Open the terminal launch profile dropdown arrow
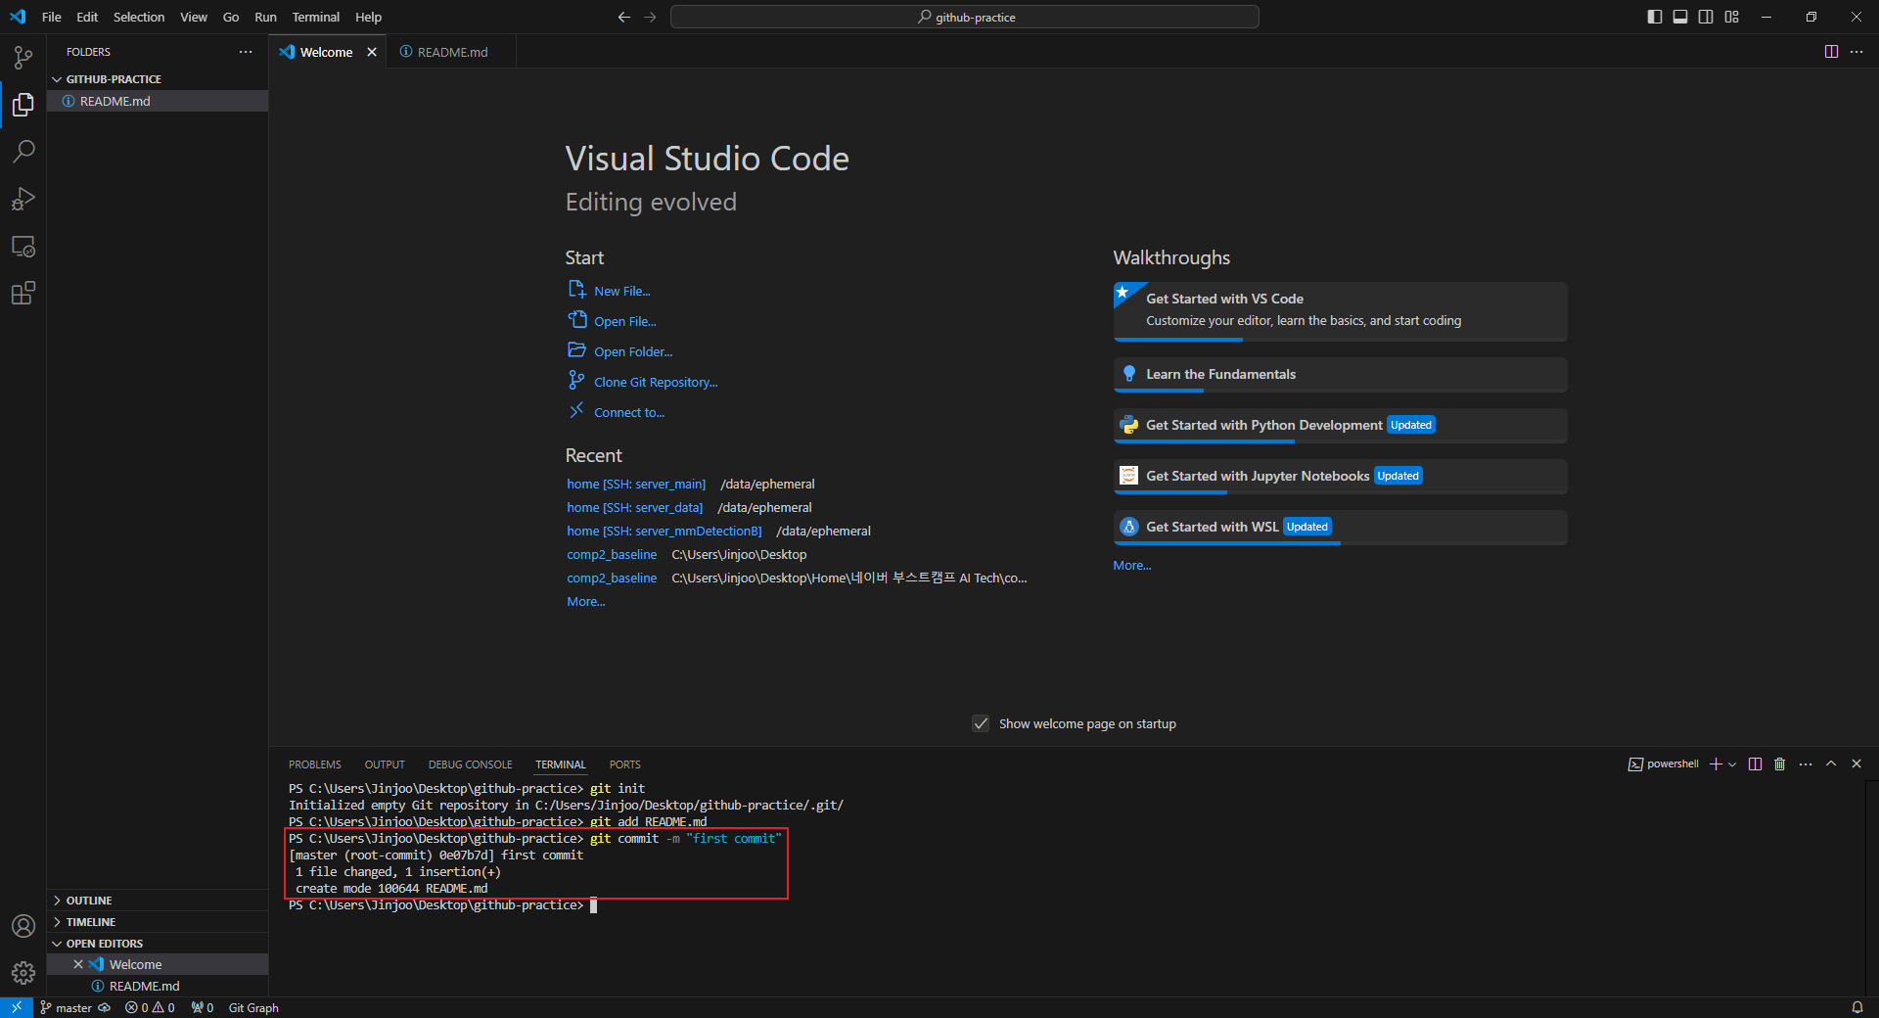Viewport: 1879px width, 1018px height. [1732, 764]
